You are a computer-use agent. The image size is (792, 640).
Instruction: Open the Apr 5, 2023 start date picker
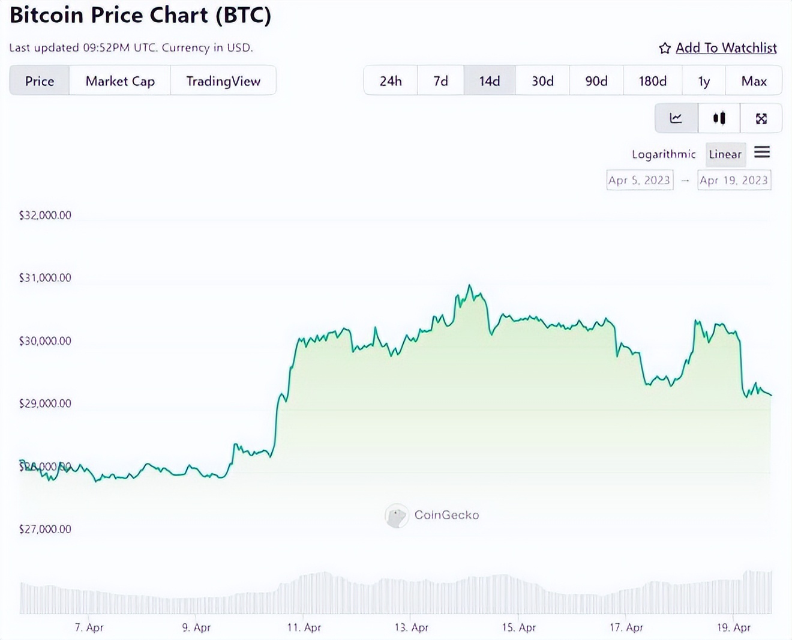[x=639, y=180]
